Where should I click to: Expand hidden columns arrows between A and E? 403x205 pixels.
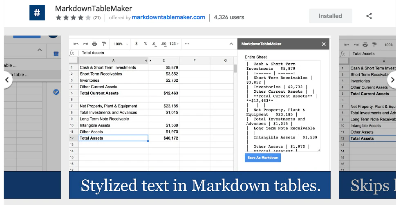pos(148,60)
